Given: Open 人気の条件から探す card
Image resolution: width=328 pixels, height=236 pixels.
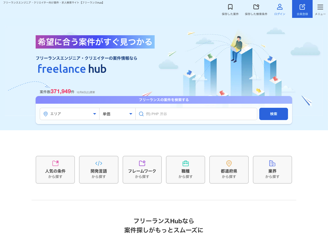Looking at the screenshot, I should (55, 170).
